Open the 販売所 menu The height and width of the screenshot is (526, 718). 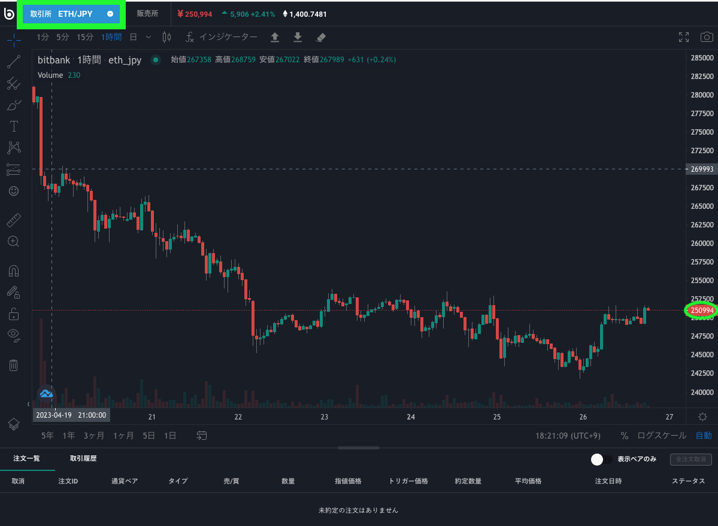tap(147, 13)
